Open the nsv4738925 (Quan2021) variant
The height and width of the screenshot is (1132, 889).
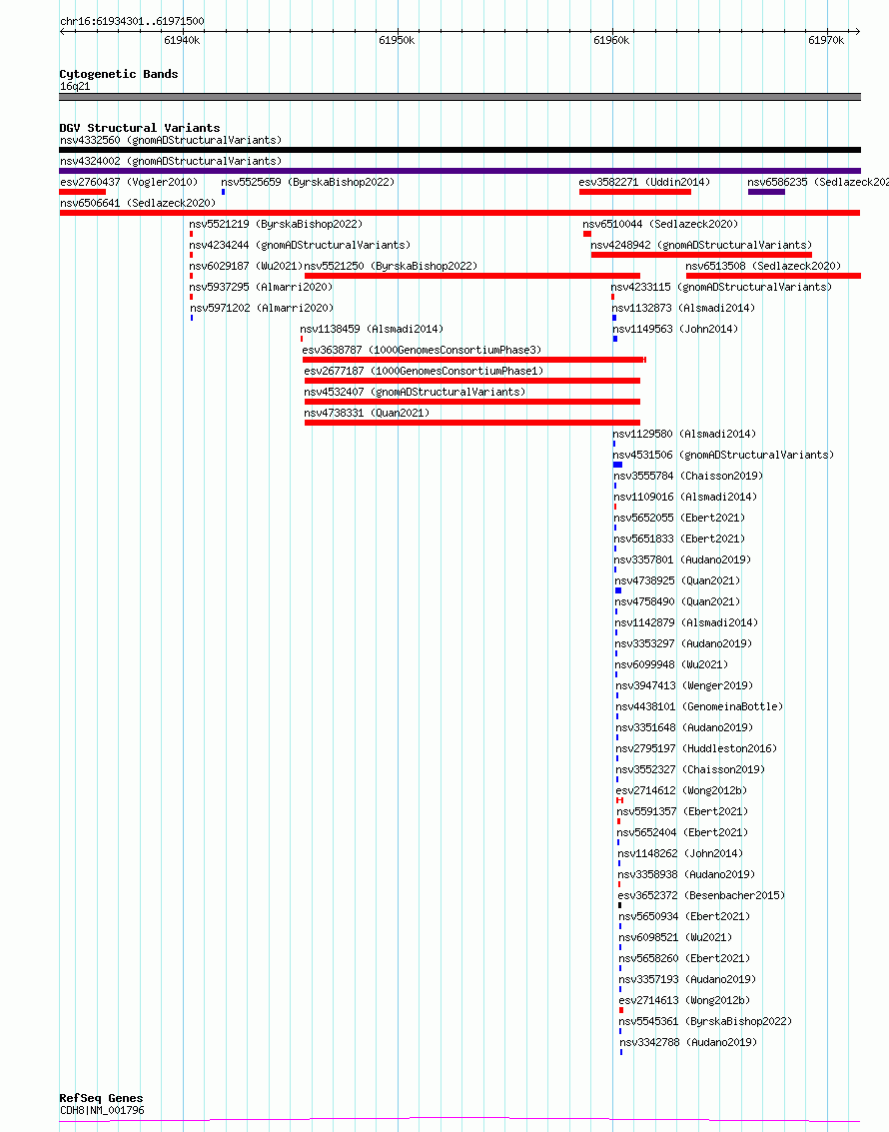(677, 579)
